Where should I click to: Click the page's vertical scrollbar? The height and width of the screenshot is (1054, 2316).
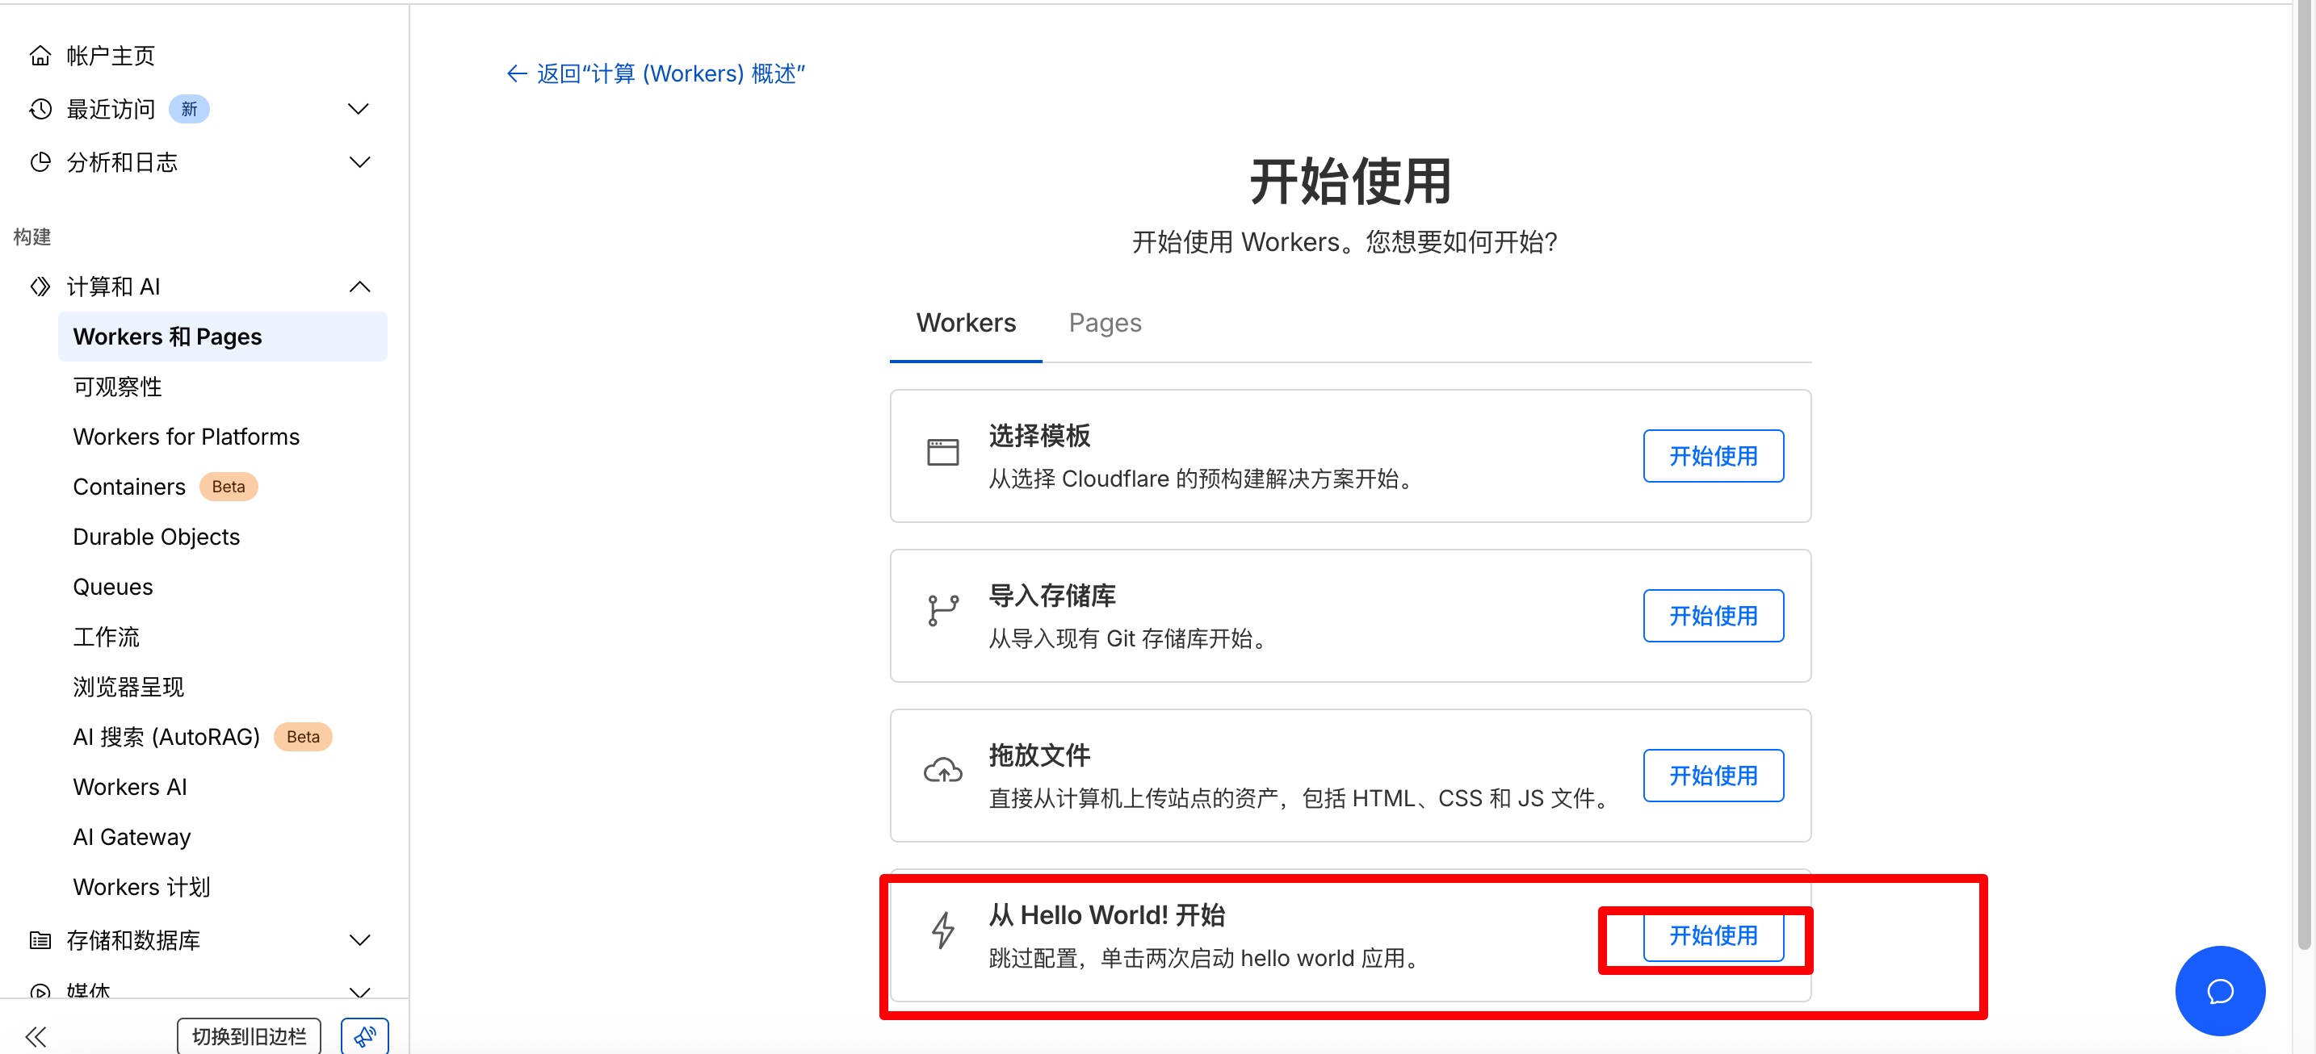2305,450
